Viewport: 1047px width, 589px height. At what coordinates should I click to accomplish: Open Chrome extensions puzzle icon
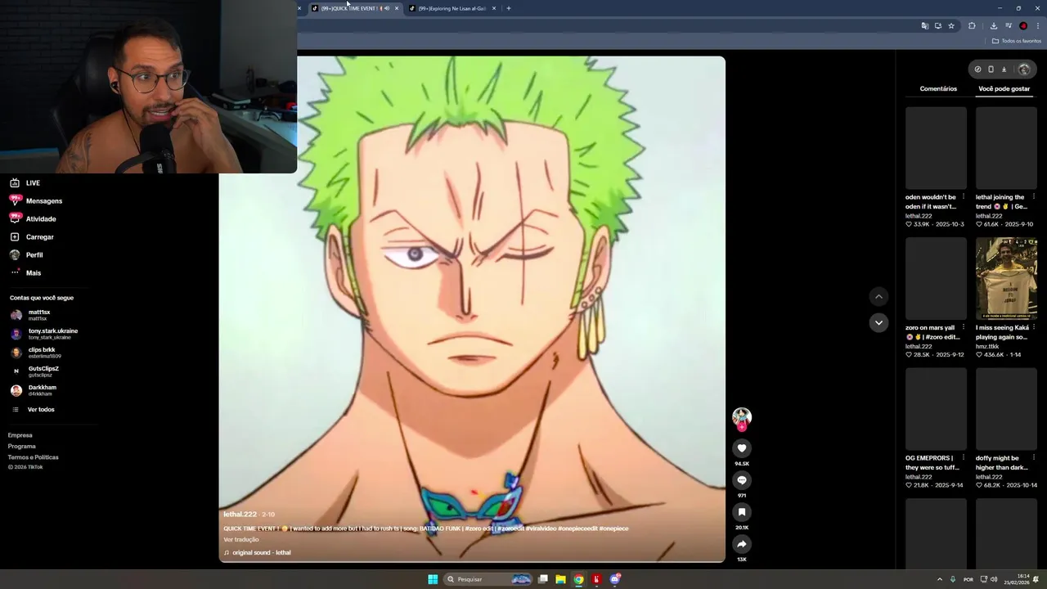(x=972, y=26)
